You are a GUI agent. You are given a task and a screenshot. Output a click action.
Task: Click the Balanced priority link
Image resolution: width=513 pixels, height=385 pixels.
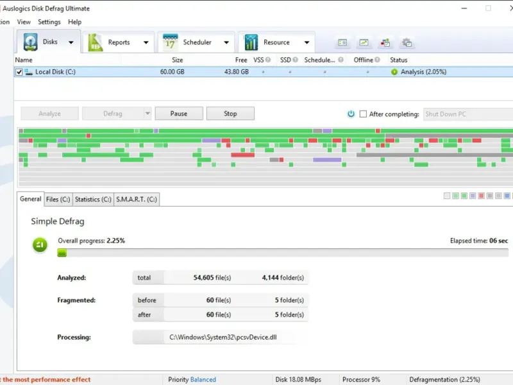click(x=203, y=379)
